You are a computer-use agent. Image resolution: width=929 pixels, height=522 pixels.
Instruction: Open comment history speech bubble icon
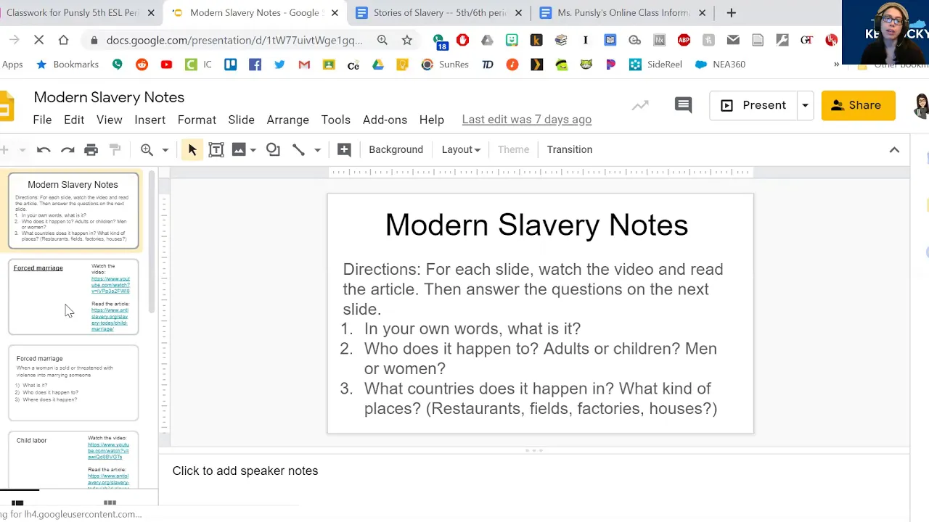(x=683, y=106)
